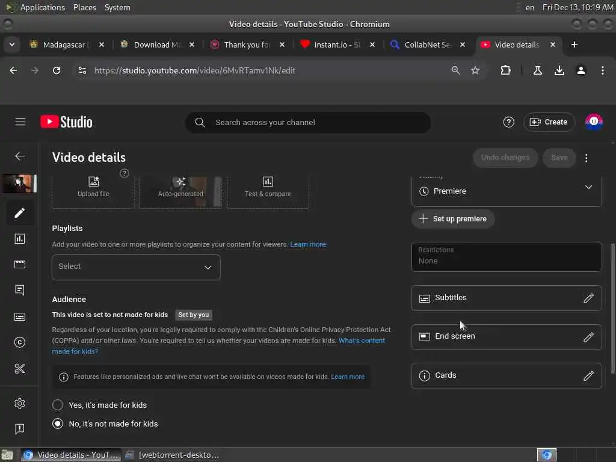Open the video Editor sidebar icon
616x462 pixels.
(x=20, y=265)
